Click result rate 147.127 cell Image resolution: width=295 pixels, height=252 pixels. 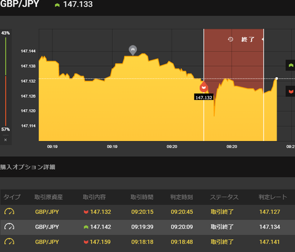tap(270, 212)
